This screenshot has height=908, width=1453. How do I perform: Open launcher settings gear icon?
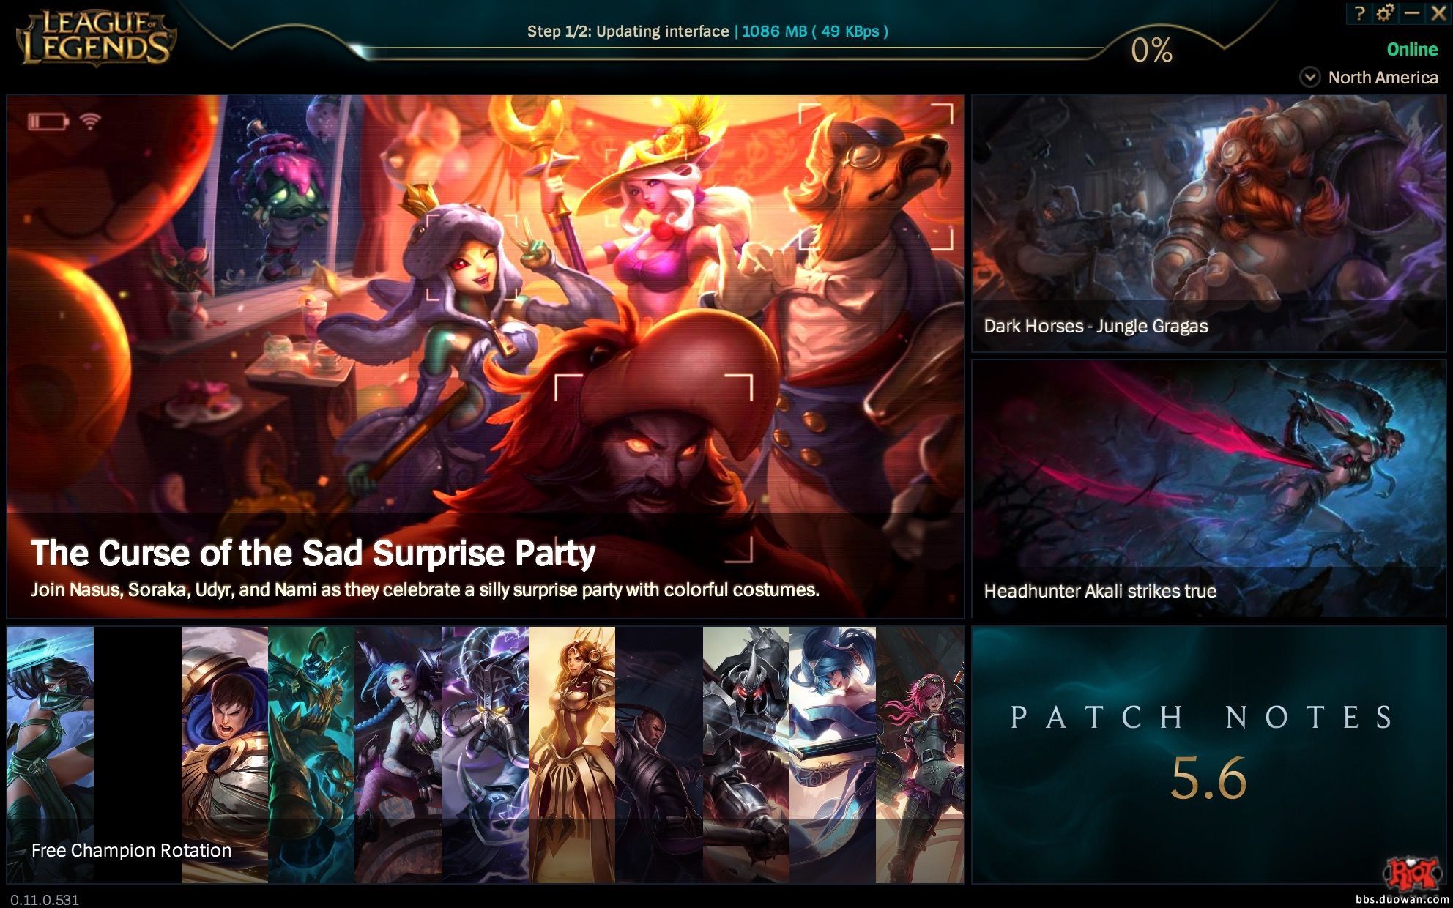point(1385,13)
